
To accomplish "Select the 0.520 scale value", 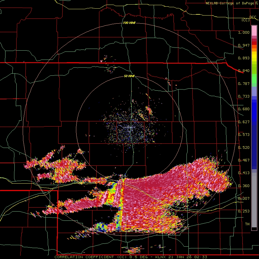I will [244, 148].
